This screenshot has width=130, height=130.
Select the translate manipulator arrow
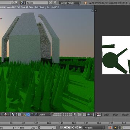point(28,114)
